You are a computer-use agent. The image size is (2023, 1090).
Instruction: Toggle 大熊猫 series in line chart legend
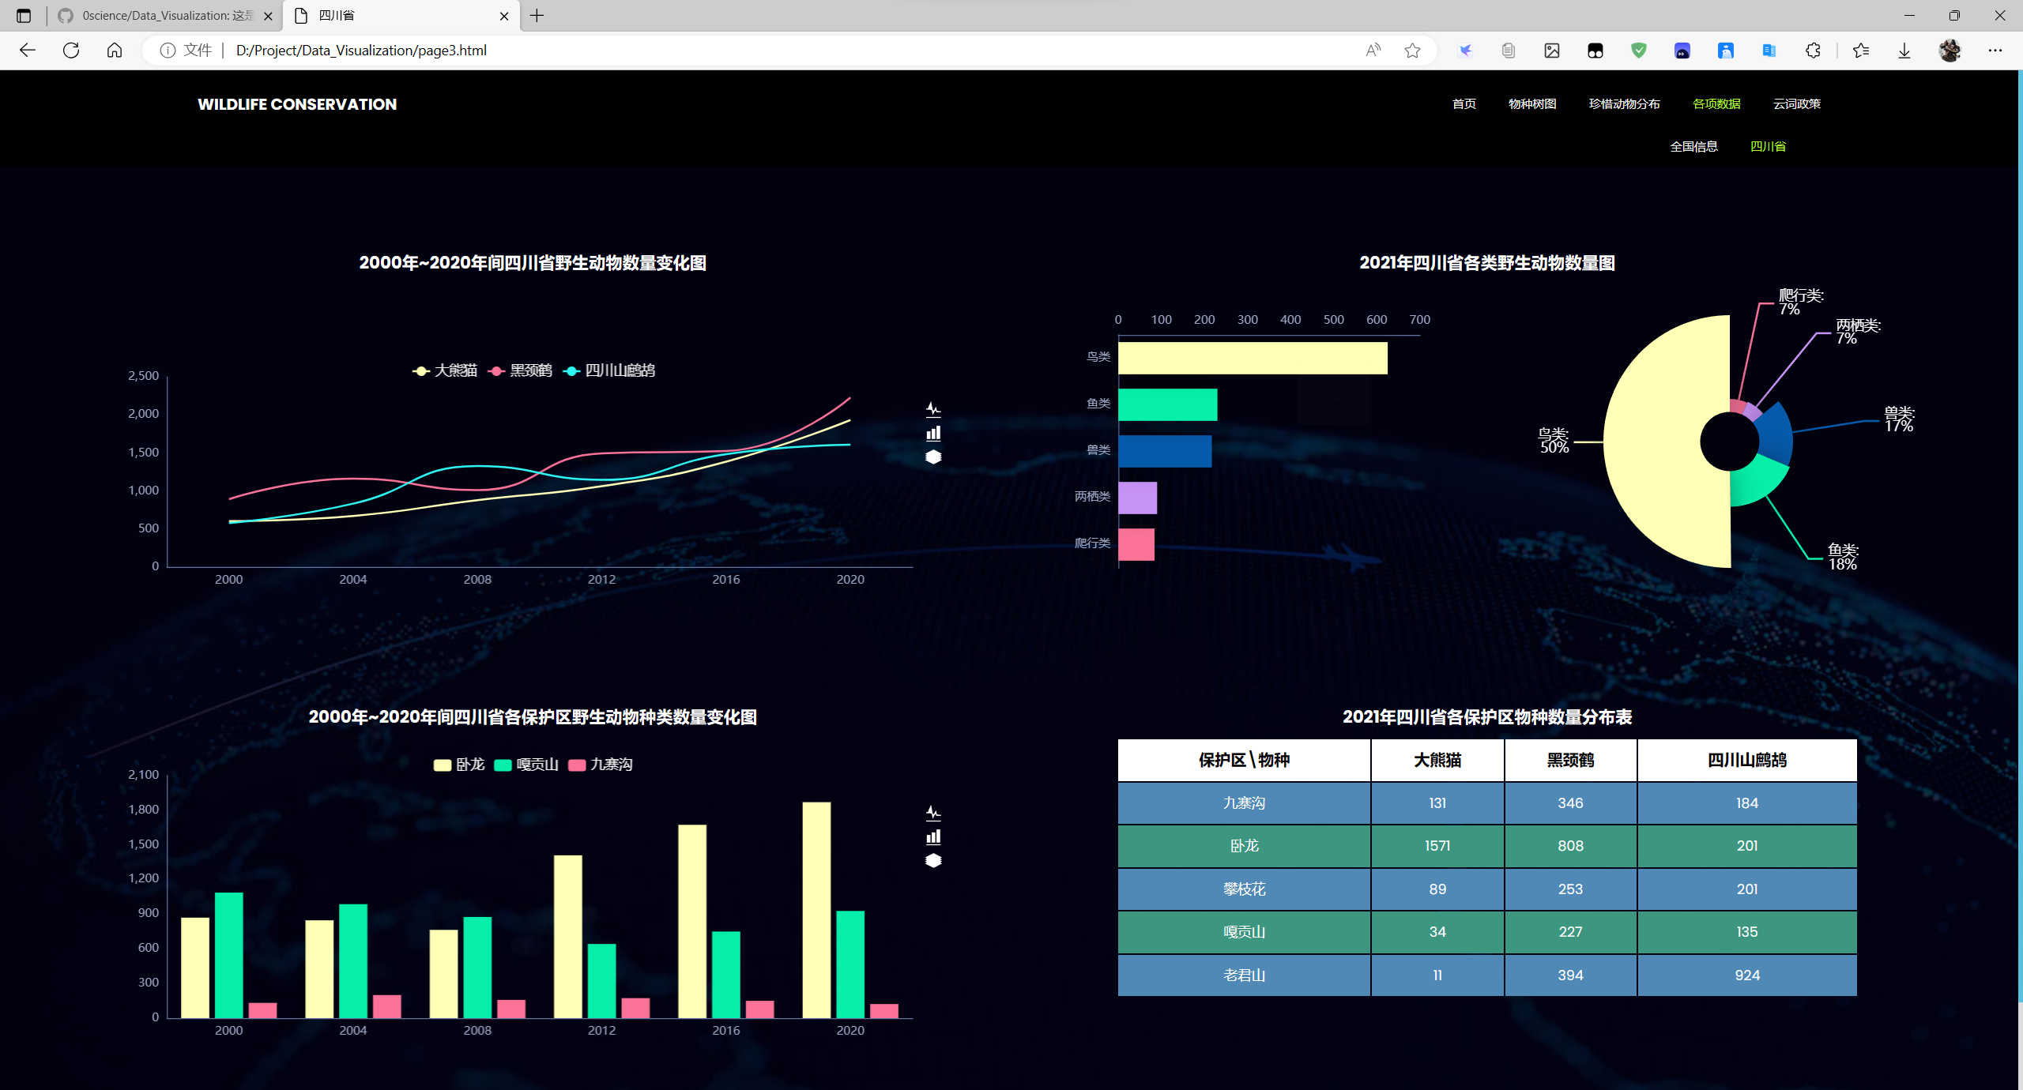(445, 370)
